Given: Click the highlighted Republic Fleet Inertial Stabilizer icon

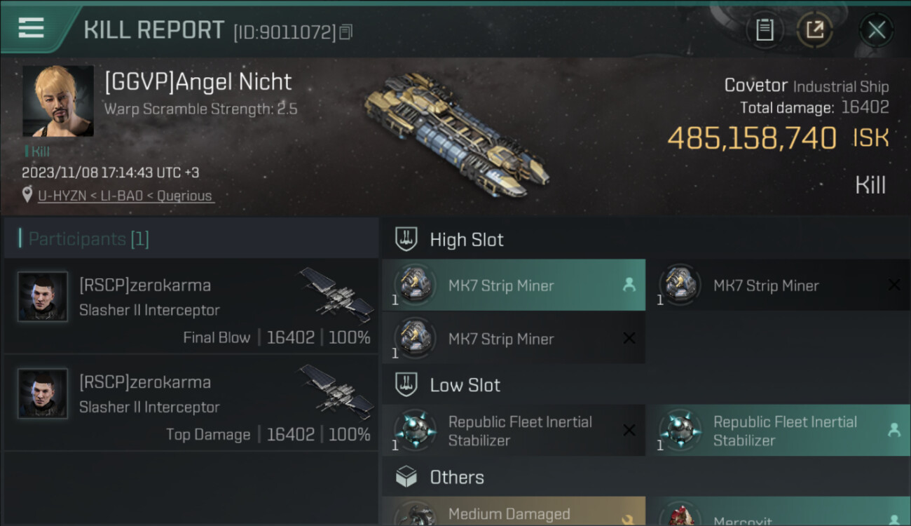Looking at the screenshot, I should pyautogui.click(x=680, y=430).
